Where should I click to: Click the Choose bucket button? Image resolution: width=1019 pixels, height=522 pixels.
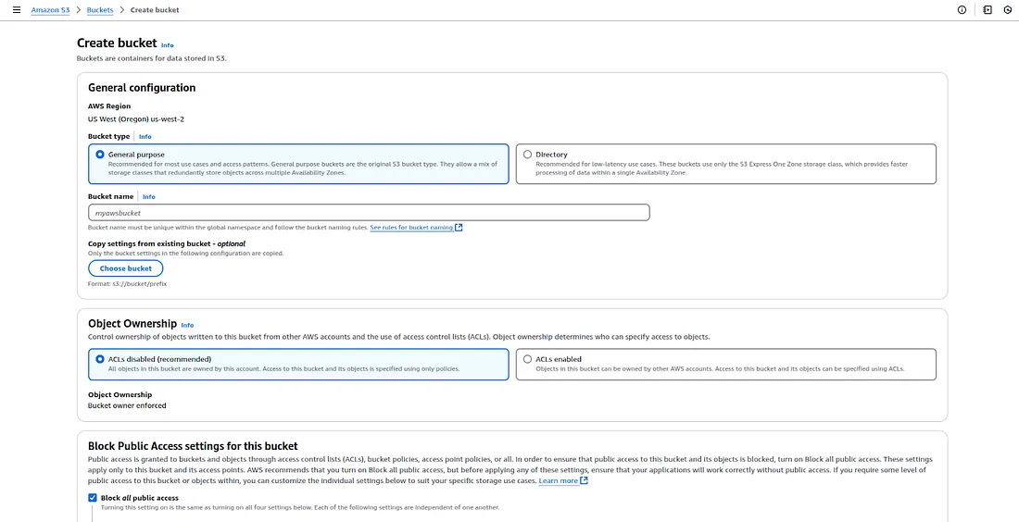point(125,268)
